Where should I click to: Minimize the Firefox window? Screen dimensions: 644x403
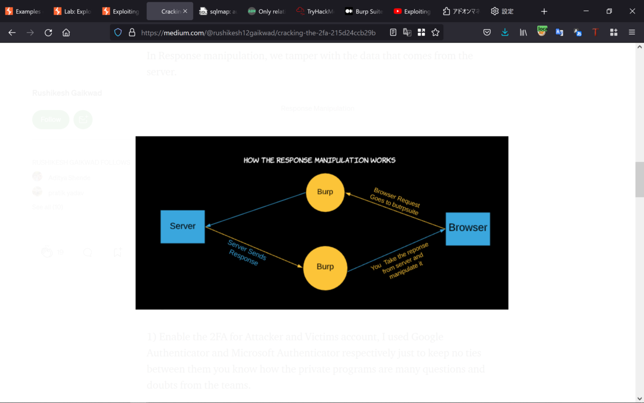click(x=586, y=11)
